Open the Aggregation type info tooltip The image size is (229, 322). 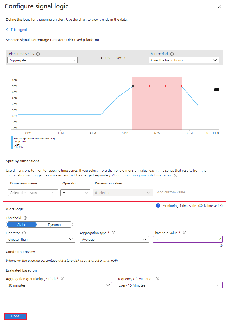tap(113, 233)
